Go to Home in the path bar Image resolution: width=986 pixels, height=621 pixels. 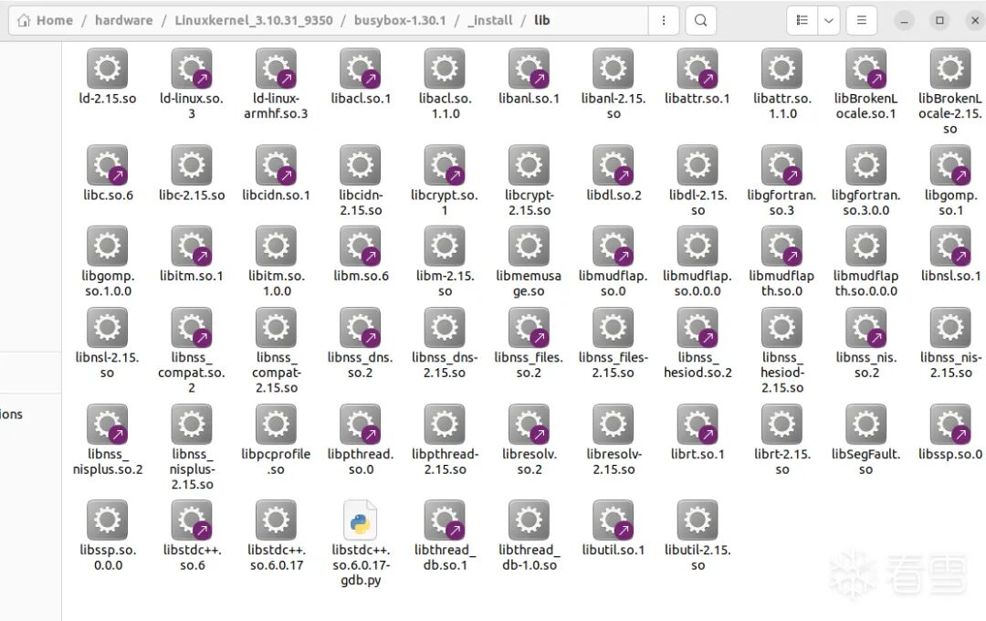coord(45,20)
